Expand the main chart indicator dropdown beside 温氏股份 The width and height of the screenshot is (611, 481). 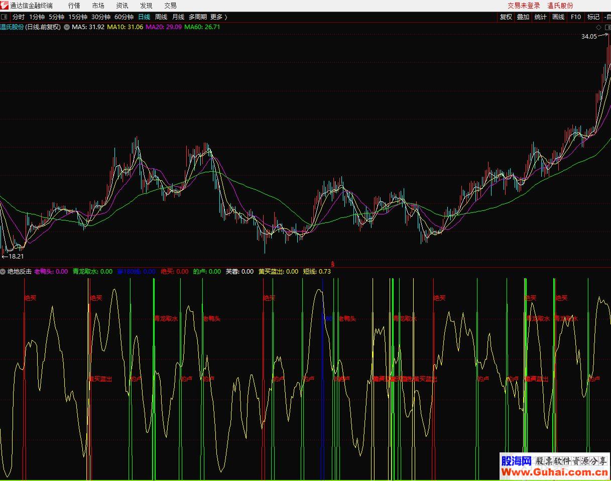pyautogui.click(x=66, y=27)
